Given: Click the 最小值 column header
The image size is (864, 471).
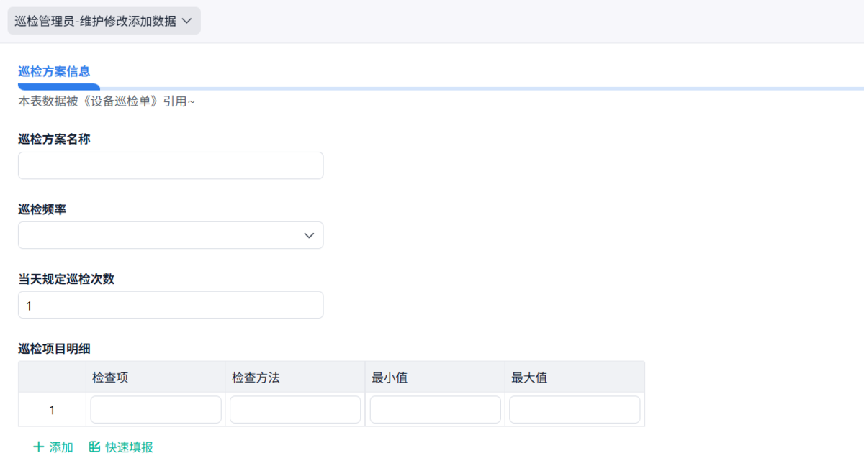Looking at the screenshot, I should click(390, 377).
